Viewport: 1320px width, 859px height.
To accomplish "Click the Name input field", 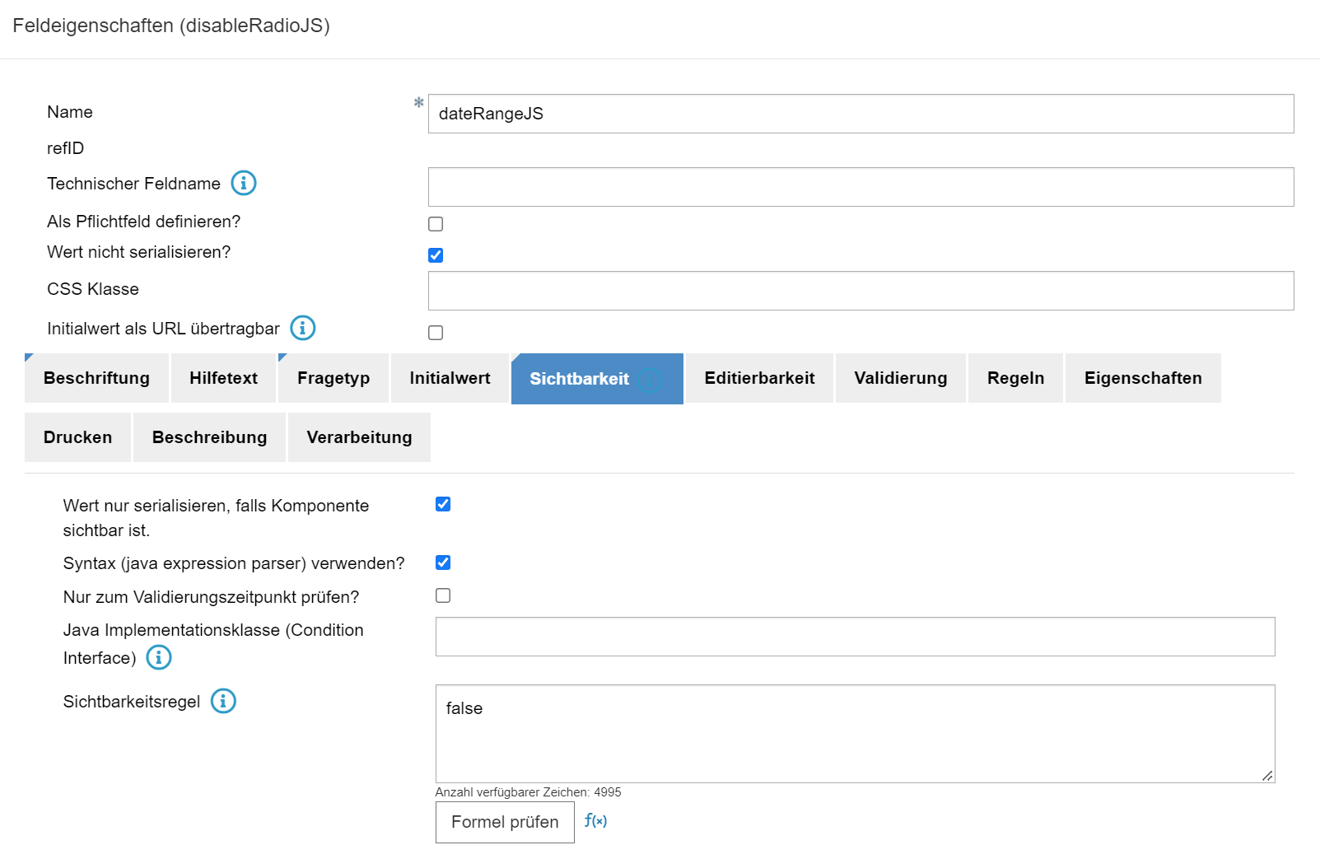I will tap(861, 114).
